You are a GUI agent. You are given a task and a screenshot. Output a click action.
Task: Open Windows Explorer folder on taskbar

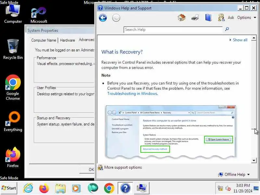coord(60,188)
